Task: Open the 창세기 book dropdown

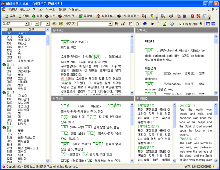Action: (x=27, y=24)
